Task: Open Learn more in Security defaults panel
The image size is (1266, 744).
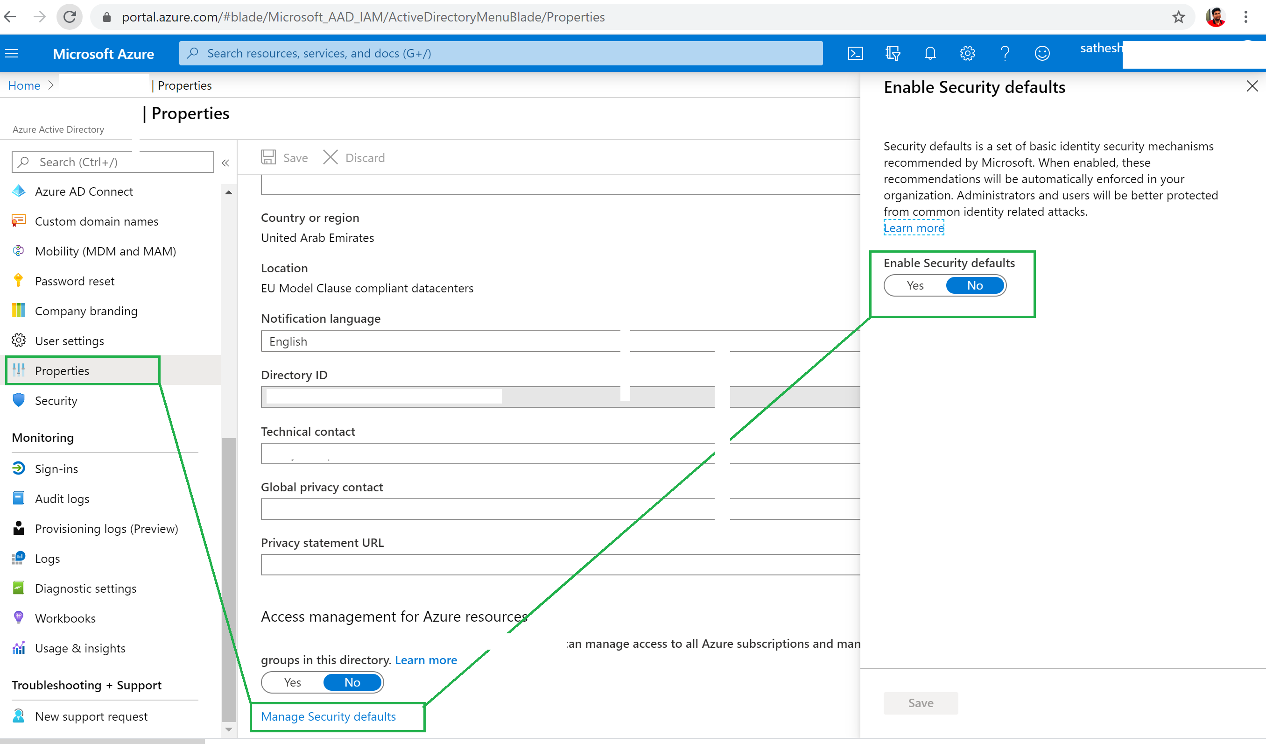Action: (914, 228)
